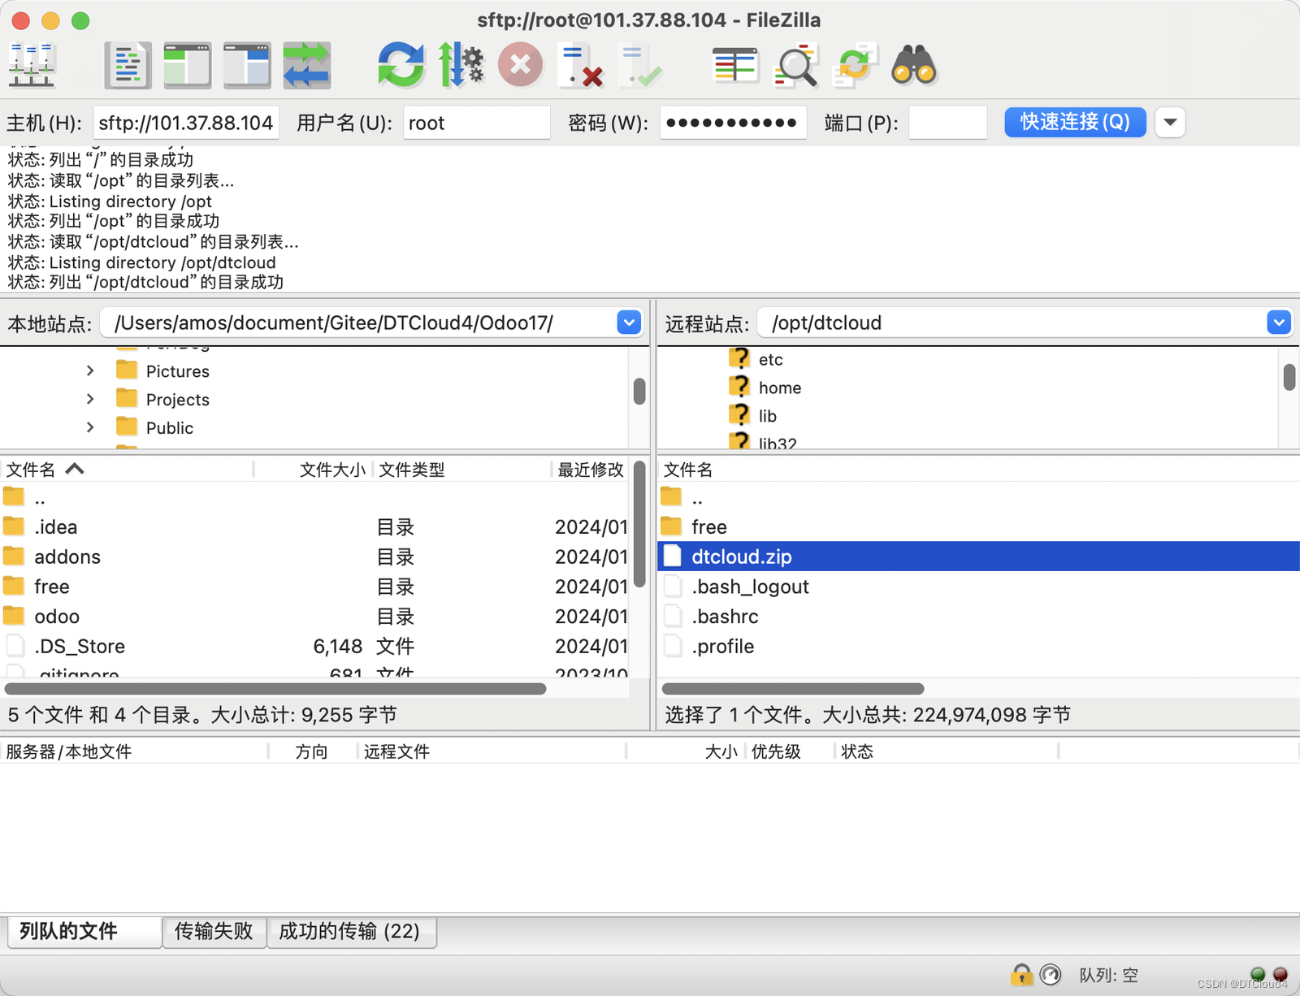Open the remote site path dropdown

click(x=1280, y=323)
